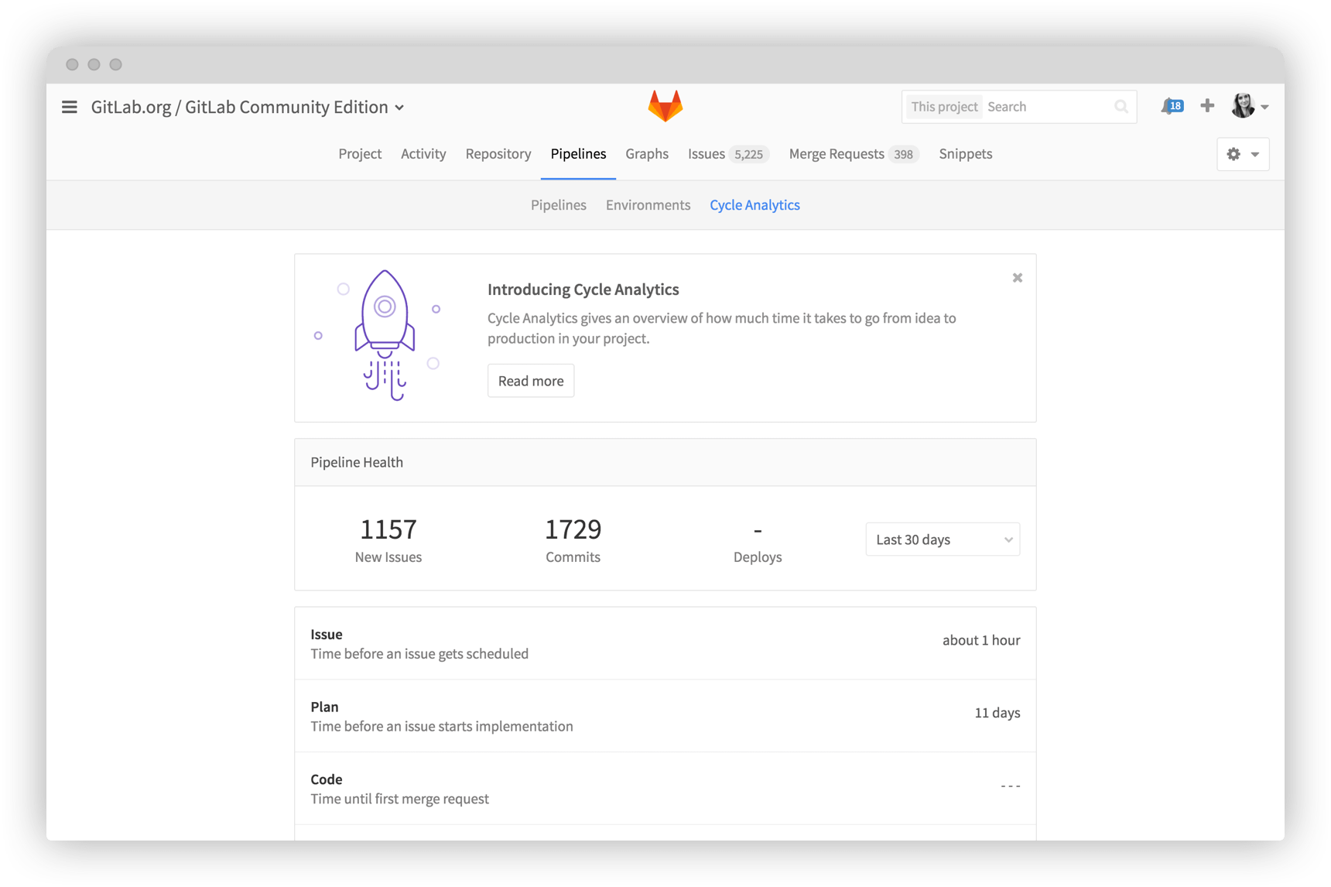
Task: Click the This project search scope label
Action: tap(944, 107)
